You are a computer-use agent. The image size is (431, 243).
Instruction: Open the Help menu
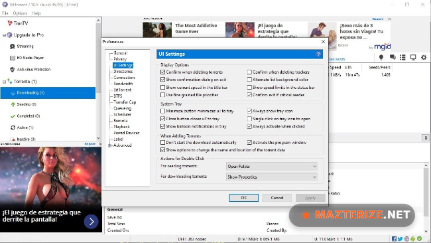(x=36, y=13)
